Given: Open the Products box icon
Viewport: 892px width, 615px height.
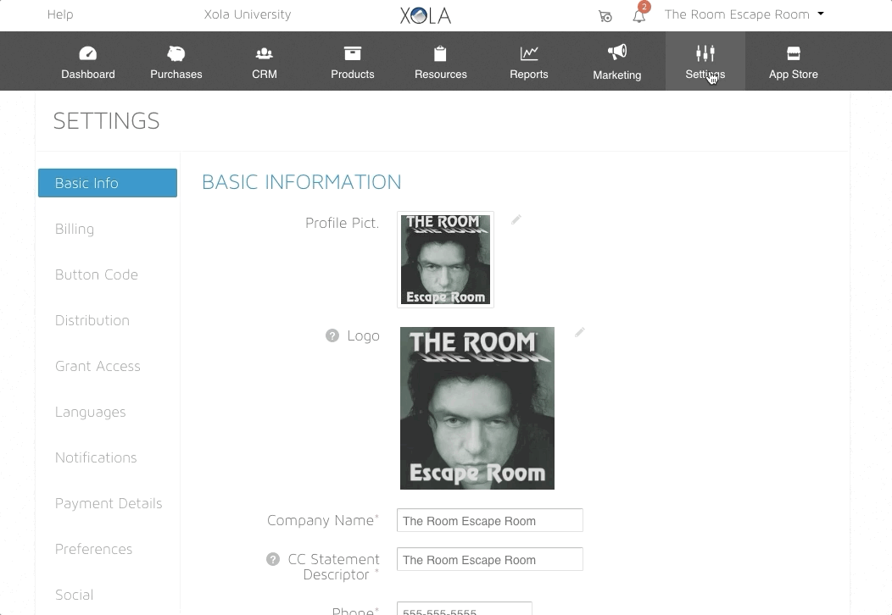Looking at the screenshot, I should pos(353,53).
